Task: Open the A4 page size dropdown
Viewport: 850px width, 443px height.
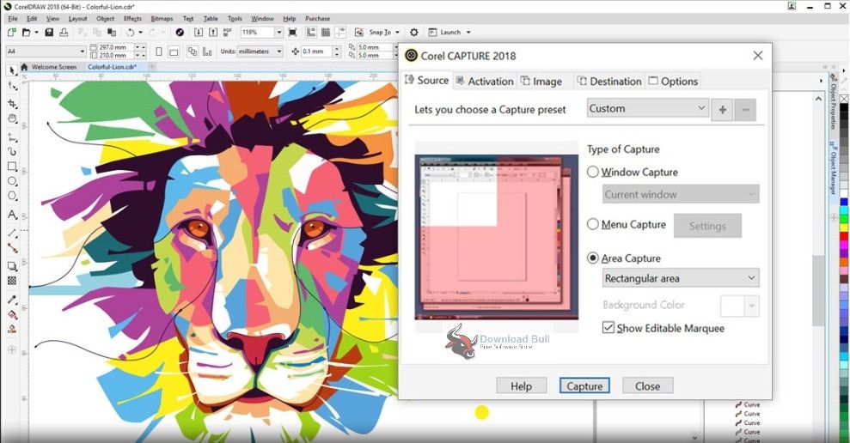Action: click(46, 52)
